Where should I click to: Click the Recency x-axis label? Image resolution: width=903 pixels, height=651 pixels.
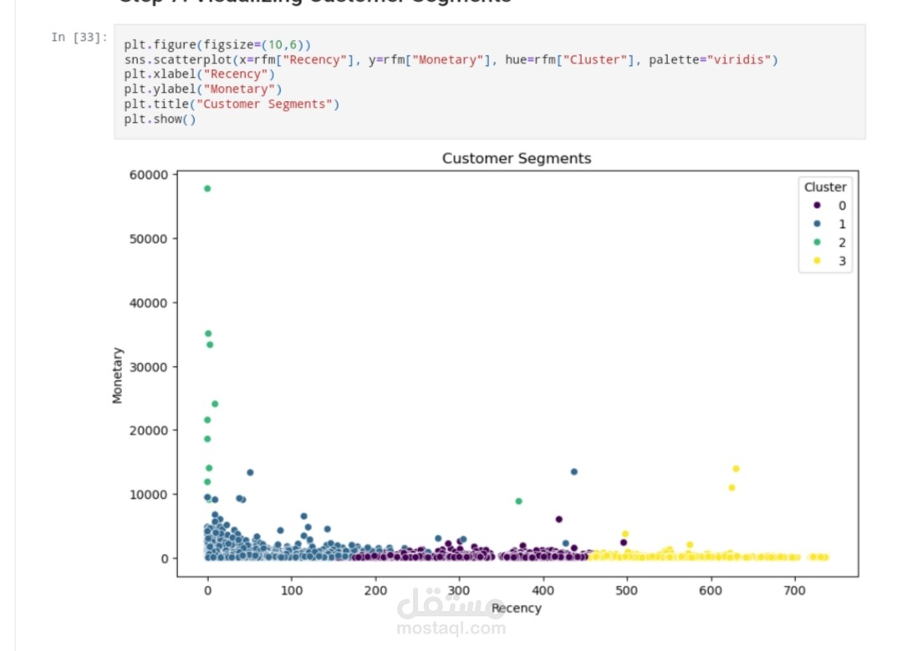(516, 608)
